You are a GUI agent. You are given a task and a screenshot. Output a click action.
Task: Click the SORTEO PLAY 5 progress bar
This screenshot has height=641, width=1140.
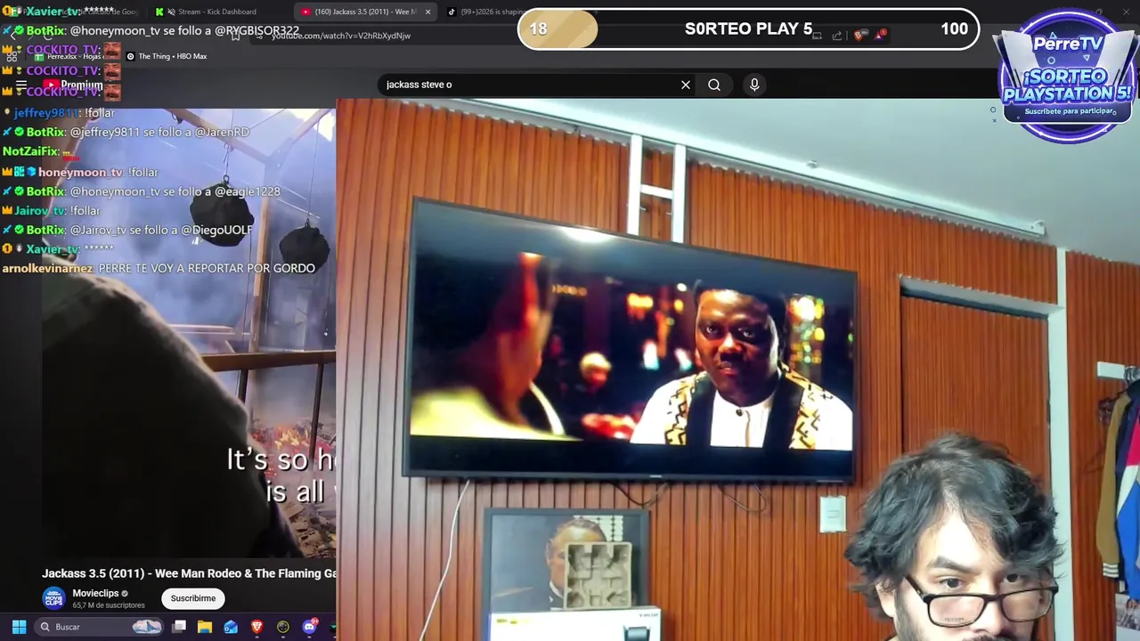click(x=748, y=28)
